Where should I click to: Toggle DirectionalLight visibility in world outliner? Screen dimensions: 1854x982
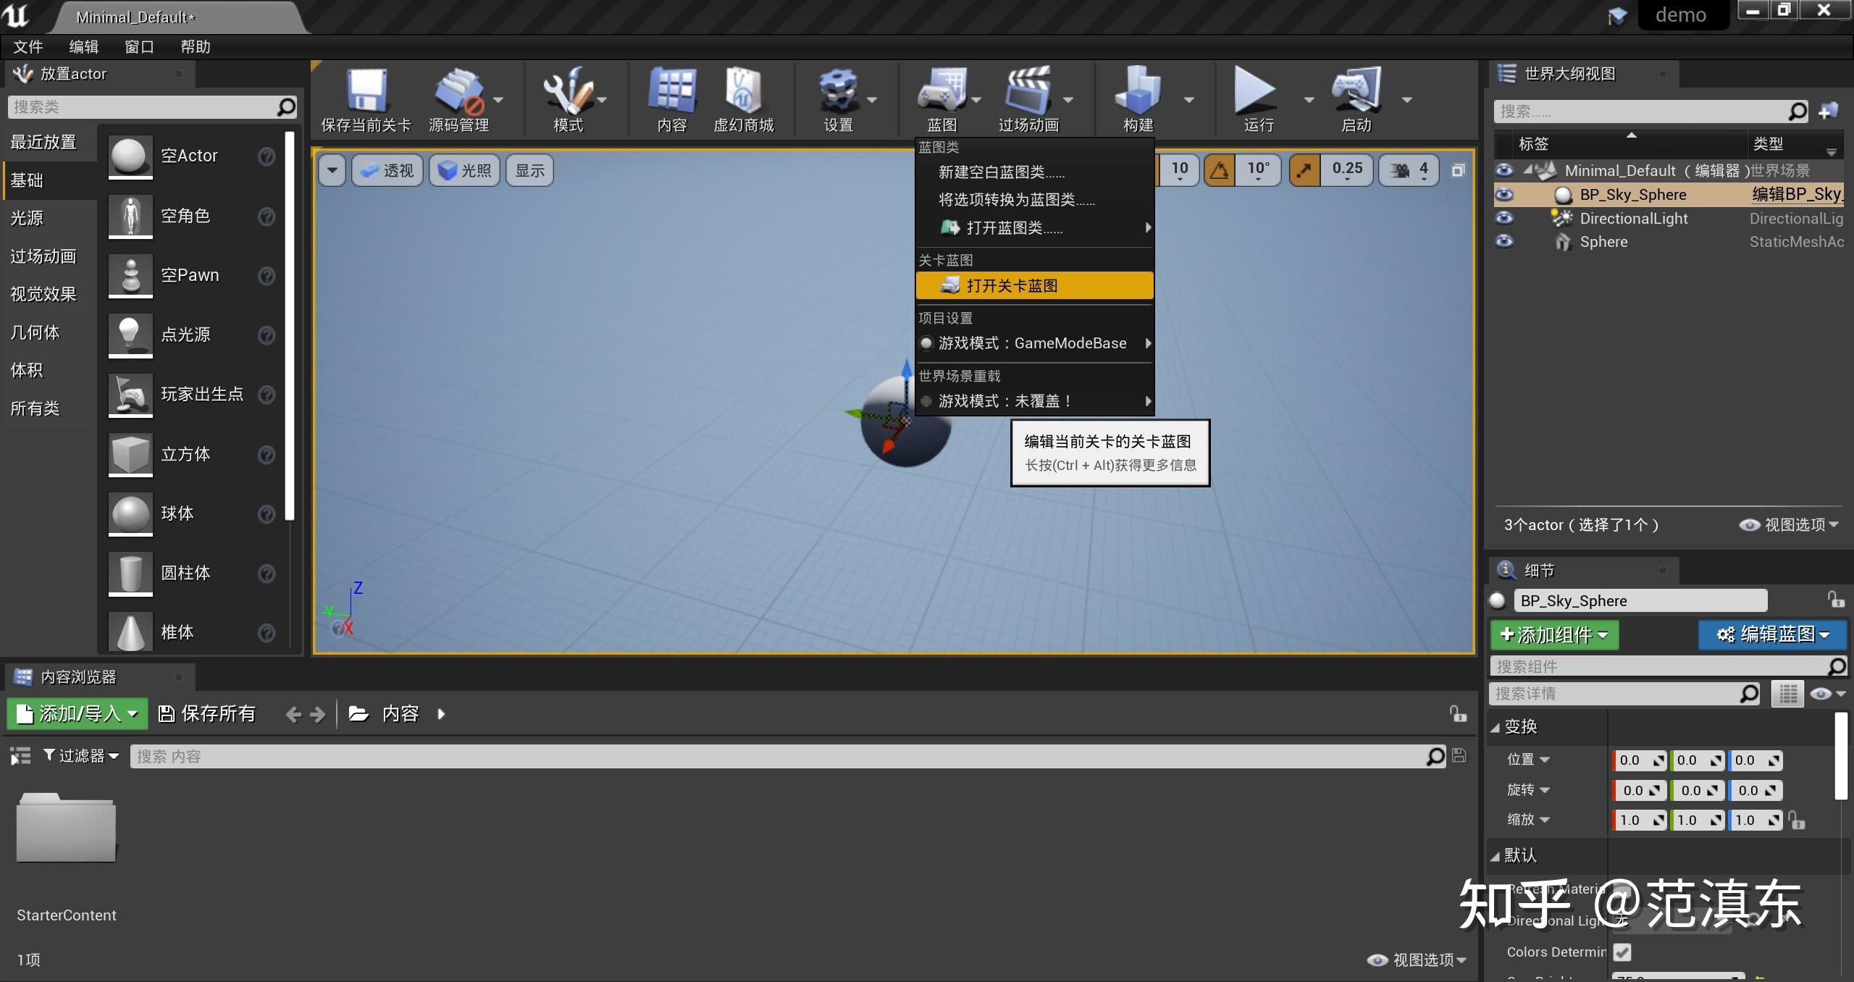pyautogui.click(x=1505, y=218)
